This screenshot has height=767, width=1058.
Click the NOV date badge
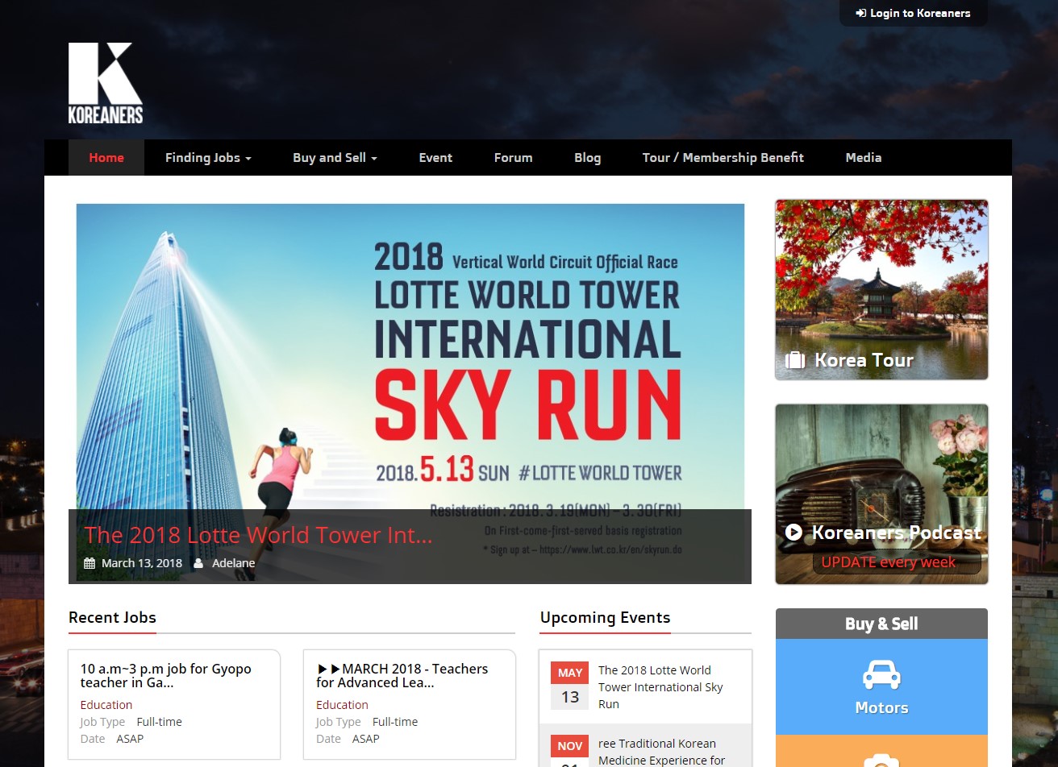(x=570, y=750)
